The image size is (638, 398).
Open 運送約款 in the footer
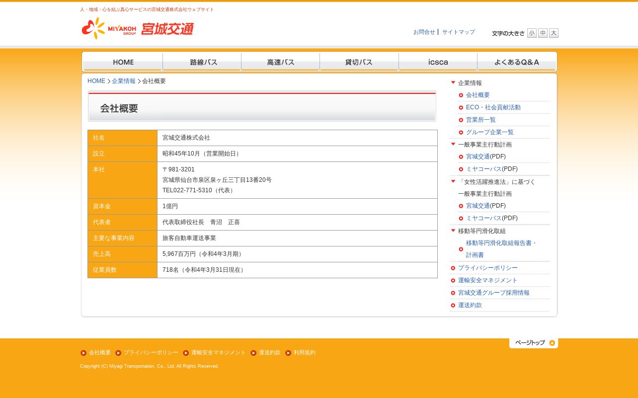pyautogui.click(x=270, y=352)
